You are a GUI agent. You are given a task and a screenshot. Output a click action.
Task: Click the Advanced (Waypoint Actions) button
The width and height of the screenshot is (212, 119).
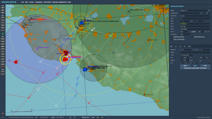[x=195, y=68]
